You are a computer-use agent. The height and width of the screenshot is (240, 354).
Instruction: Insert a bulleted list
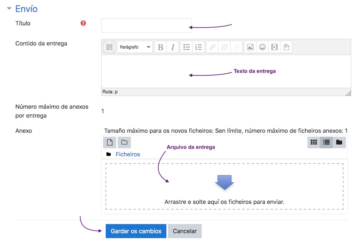coord(187,47)
